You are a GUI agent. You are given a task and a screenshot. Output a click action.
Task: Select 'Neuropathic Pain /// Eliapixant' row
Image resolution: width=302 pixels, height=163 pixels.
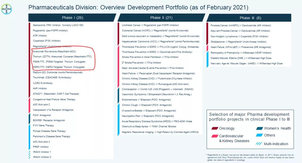pyautogui.click(x=148, y=116)
